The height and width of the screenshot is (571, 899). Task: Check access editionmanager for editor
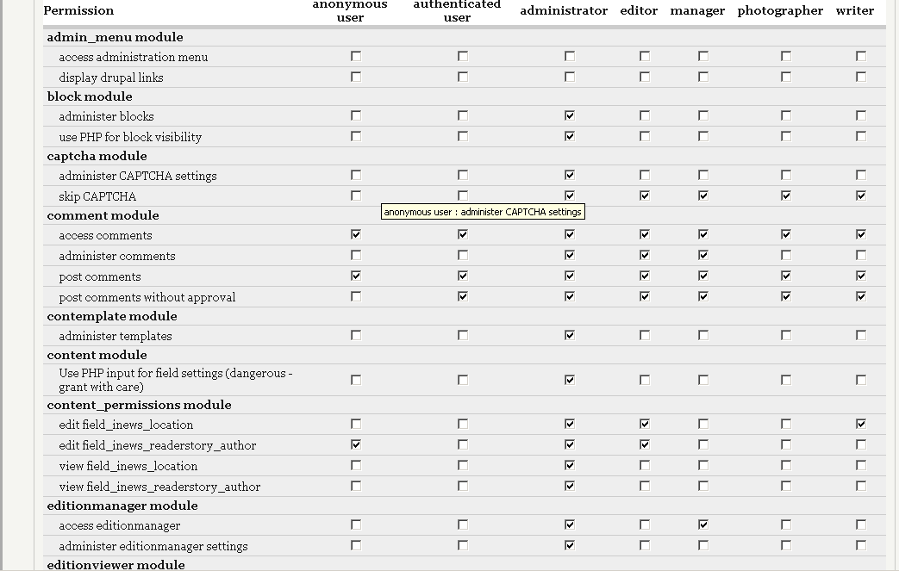[x=645, y=524]
